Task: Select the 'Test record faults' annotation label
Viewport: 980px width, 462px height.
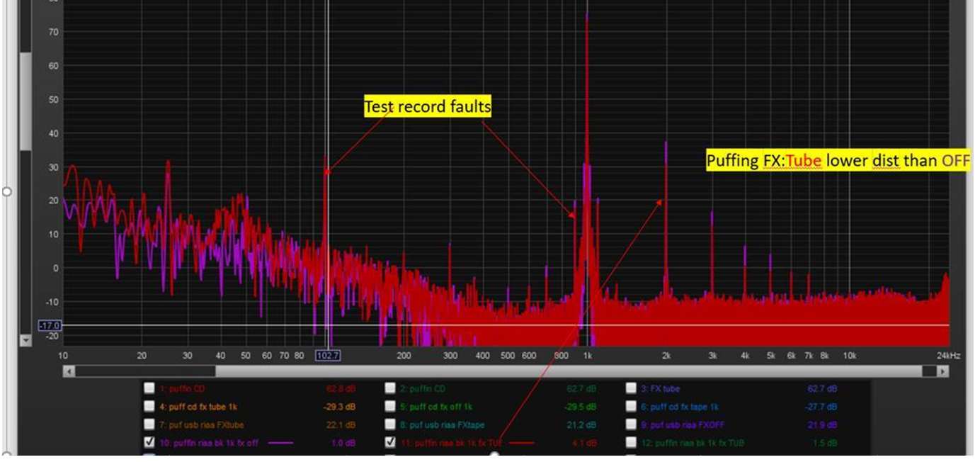Action: click(427, 106)
